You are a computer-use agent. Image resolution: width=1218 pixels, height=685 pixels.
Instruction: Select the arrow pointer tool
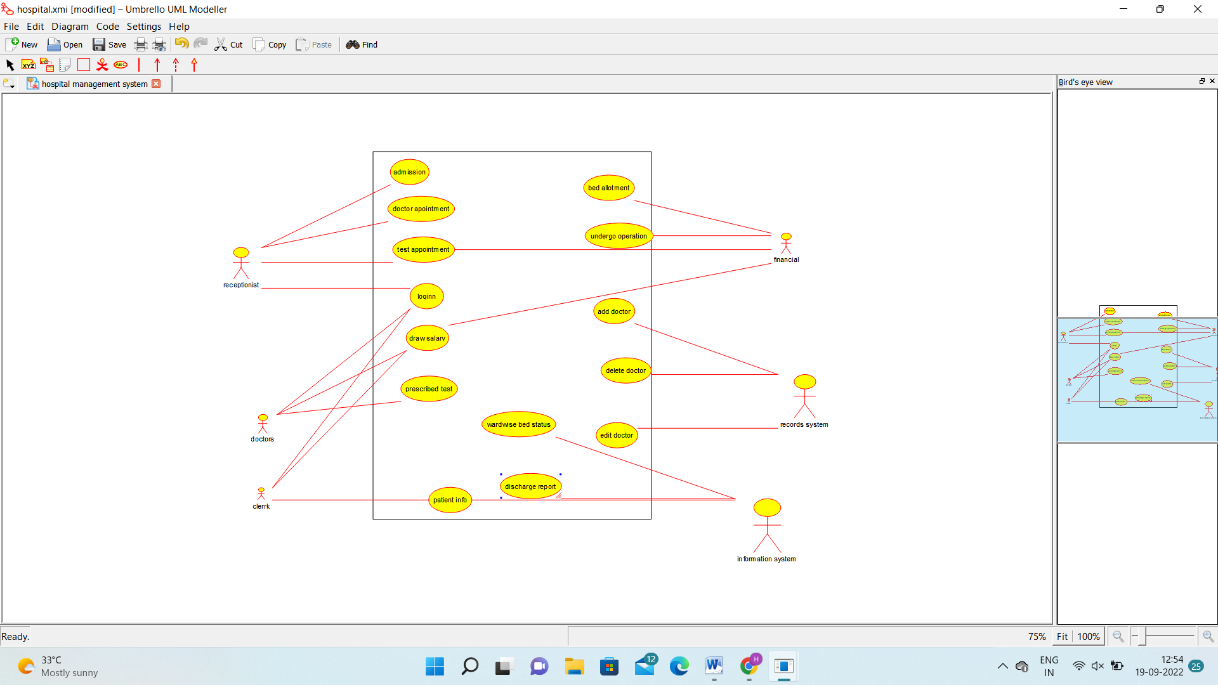10,65
